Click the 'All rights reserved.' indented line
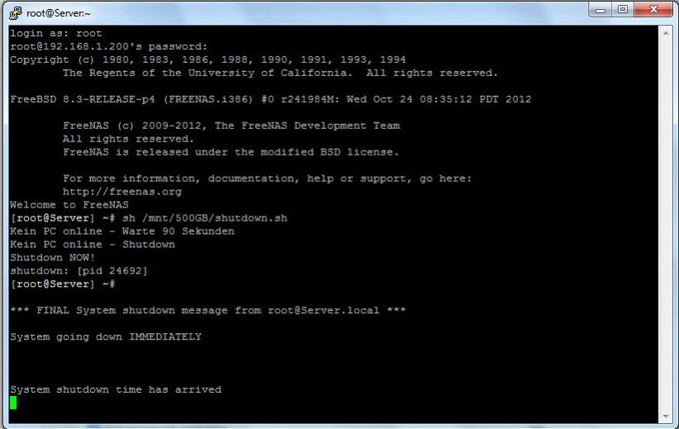This screenshot has width=679, height=429. [129, 139]
